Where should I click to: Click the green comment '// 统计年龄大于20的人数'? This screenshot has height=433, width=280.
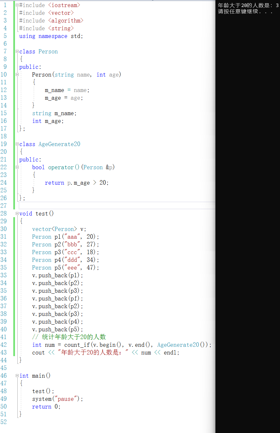point(69,337)
